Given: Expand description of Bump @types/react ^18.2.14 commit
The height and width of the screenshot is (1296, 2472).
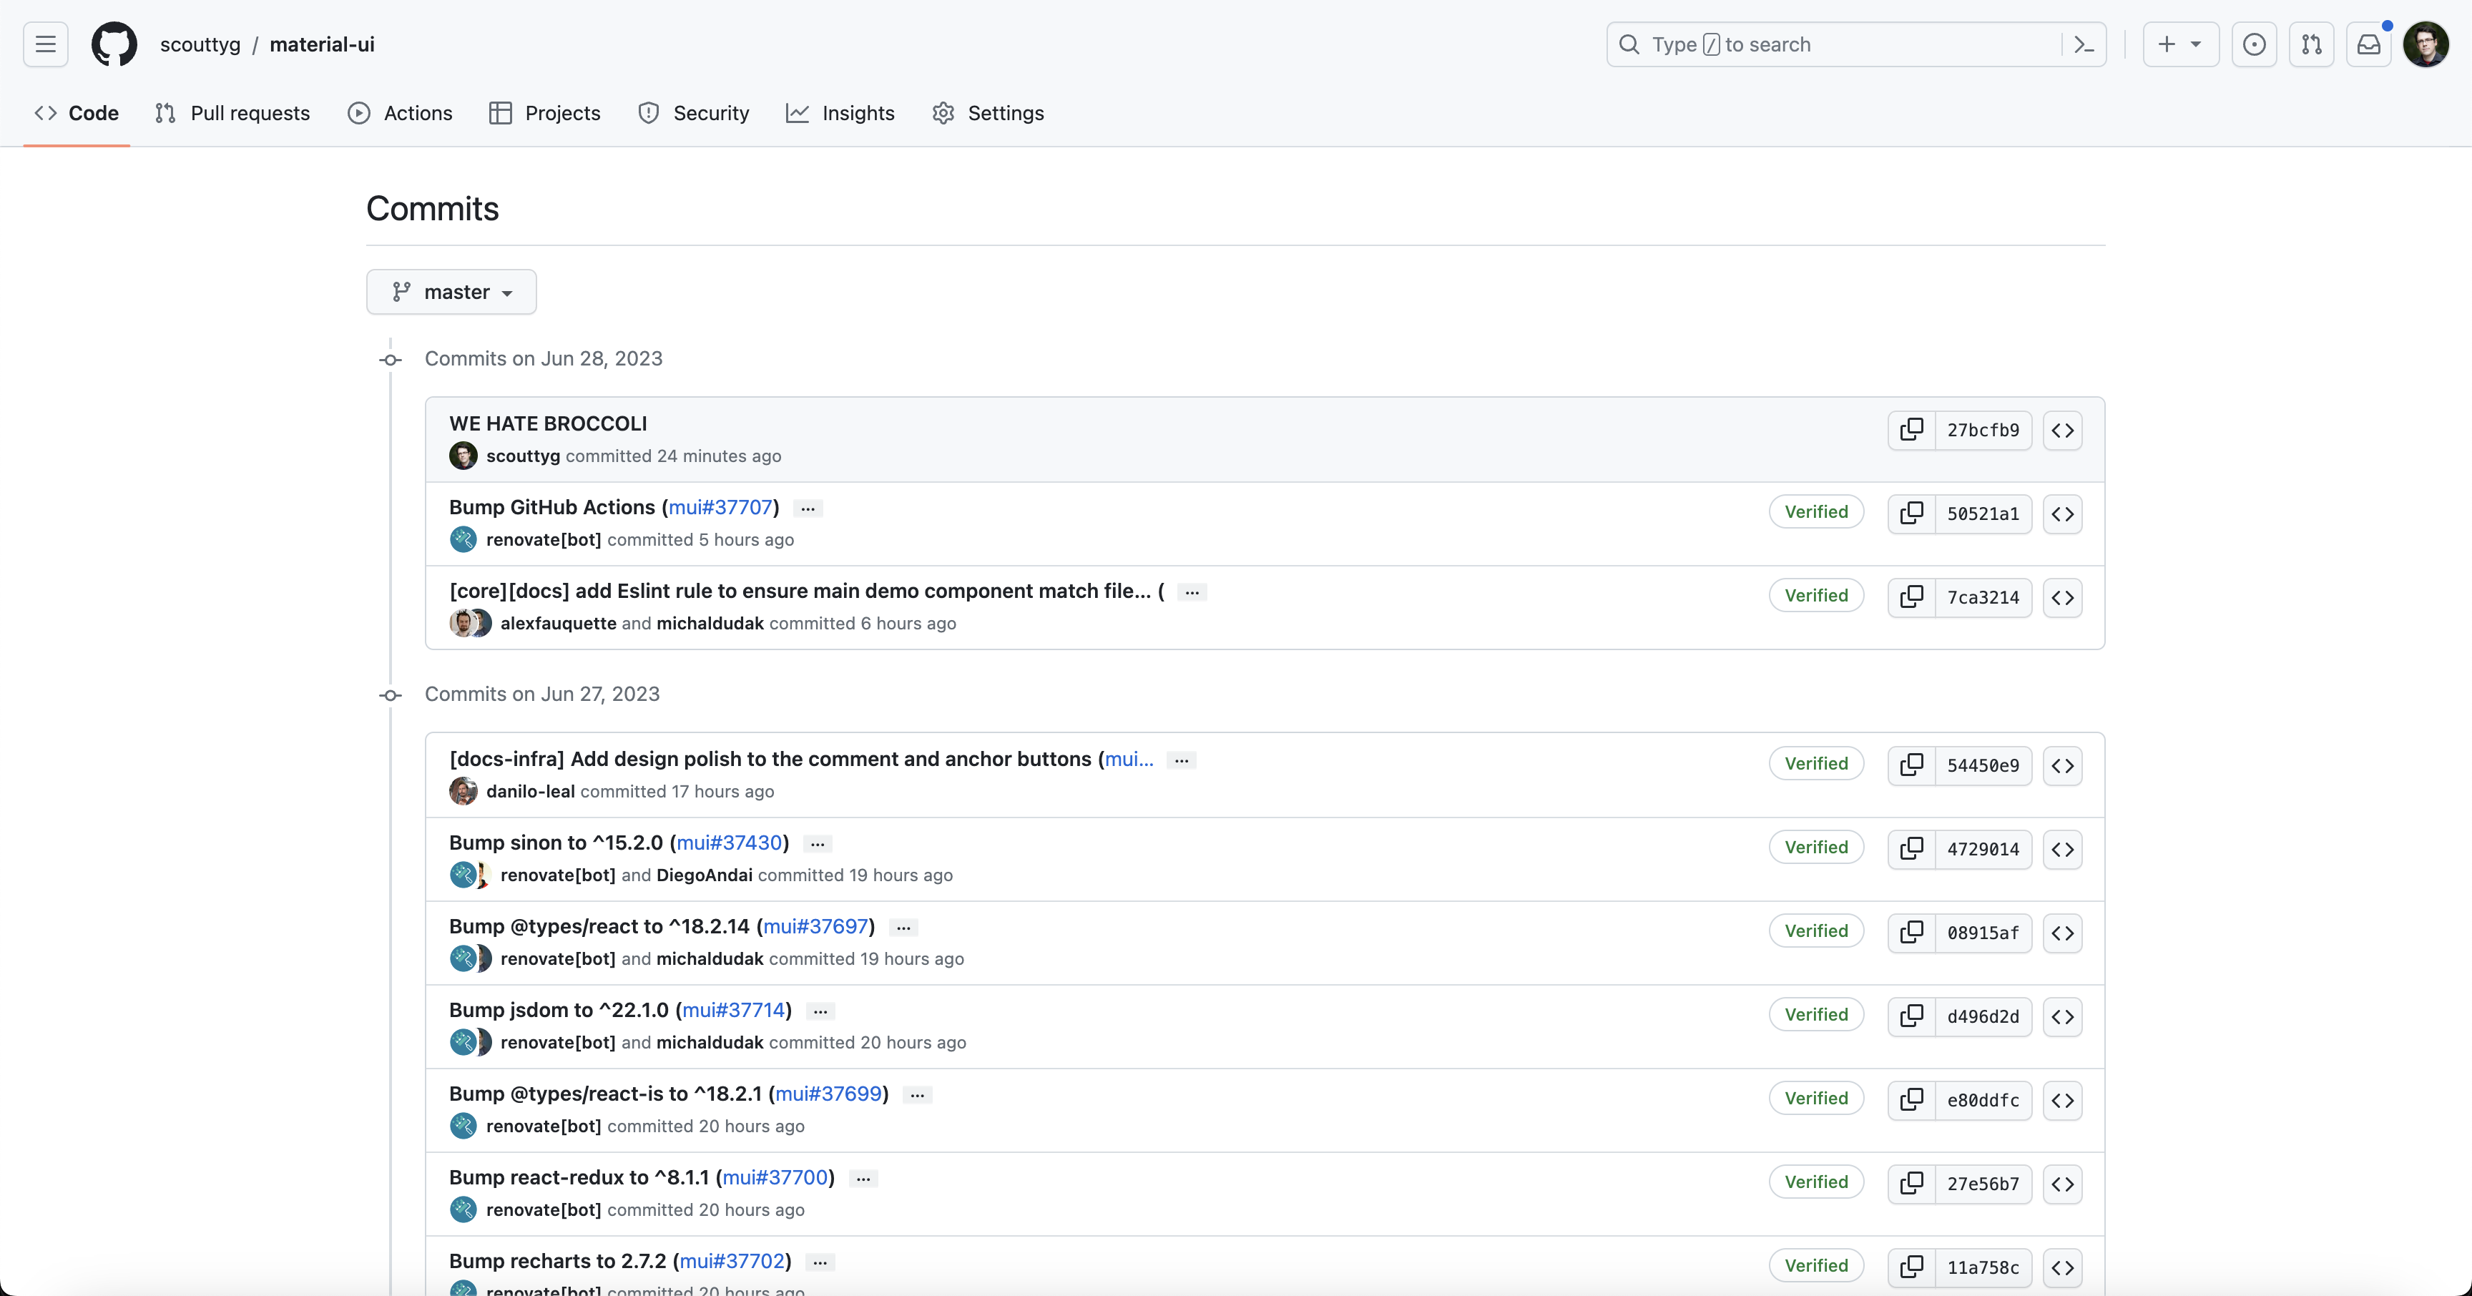Looking at the screenshot, I should (x=903, y=928).
